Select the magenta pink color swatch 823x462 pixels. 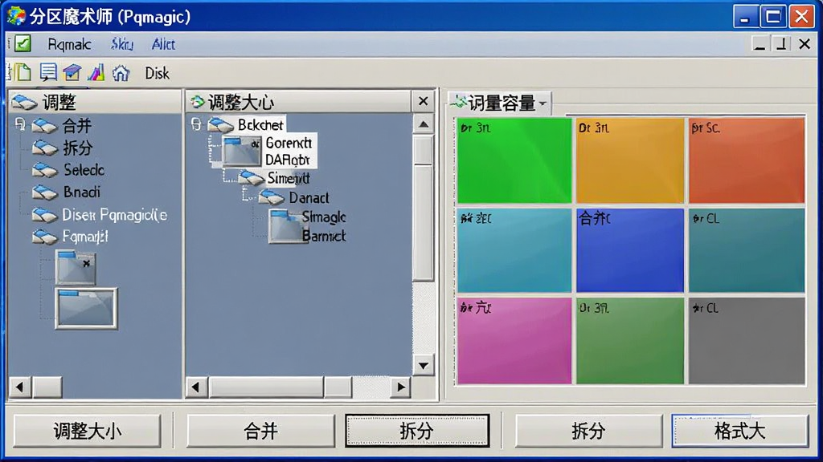coord(514,341)
